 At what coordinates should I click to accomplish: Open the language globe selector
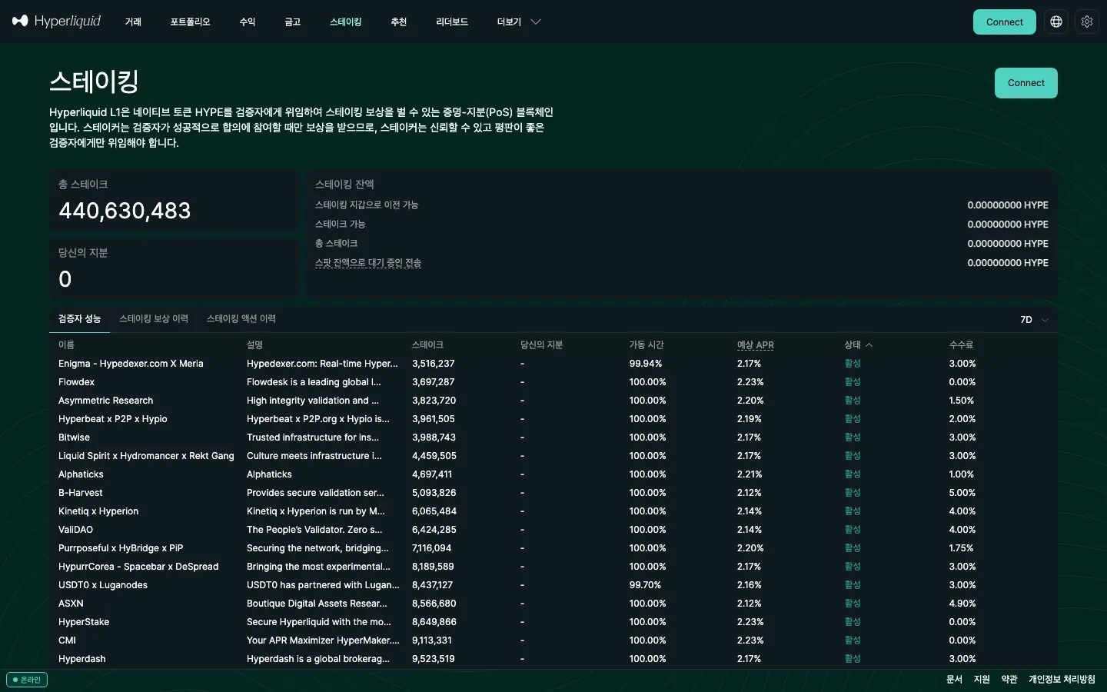click(1056, 22)
